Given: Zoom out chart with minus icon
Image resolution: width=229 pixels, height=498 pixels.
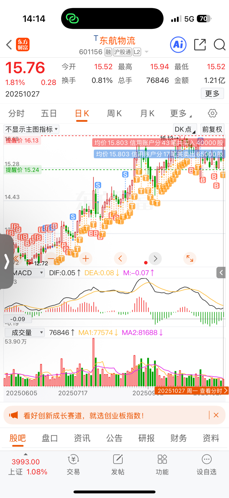Looking at the screenshot, I should 51,259.
